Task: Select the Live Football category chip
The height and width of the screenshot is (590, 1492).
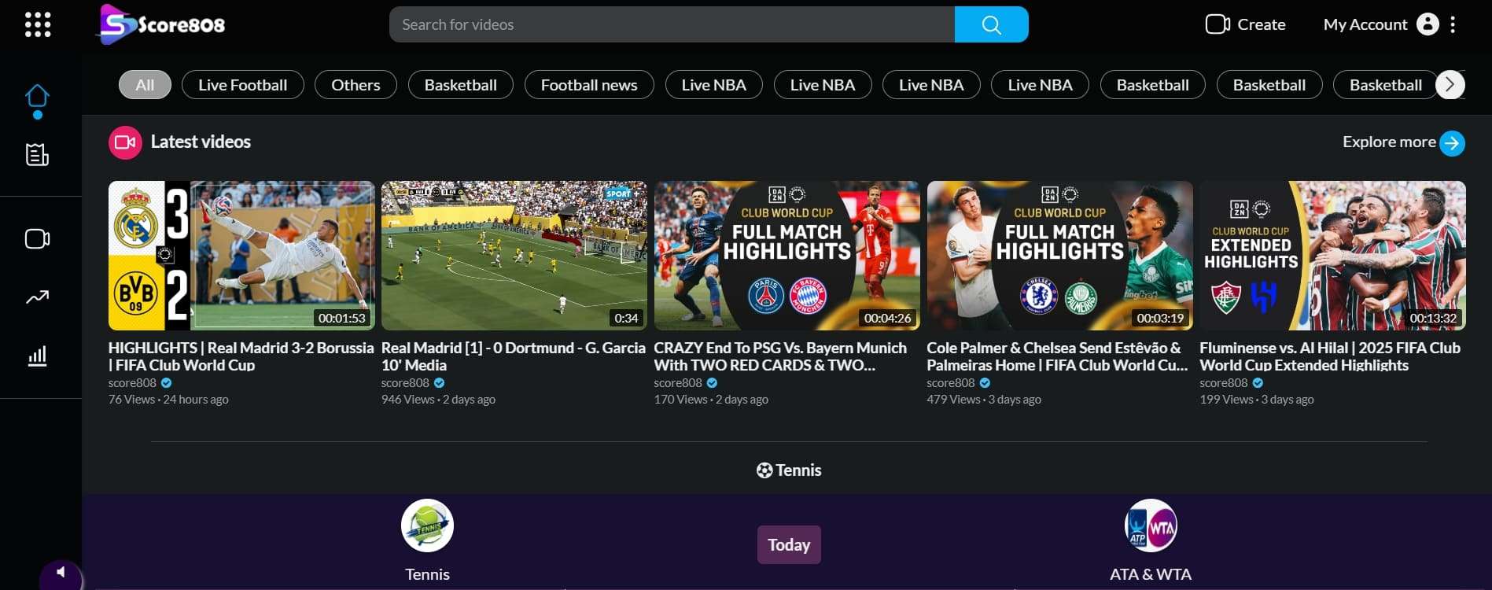Action: (243, 85)
